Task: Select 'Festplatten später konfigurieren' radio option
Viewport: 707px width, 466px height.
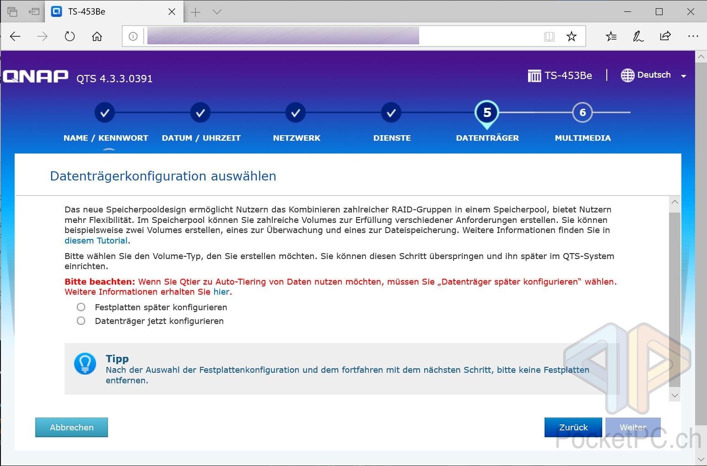Action: pyautogui.click(x=81, y=307)
